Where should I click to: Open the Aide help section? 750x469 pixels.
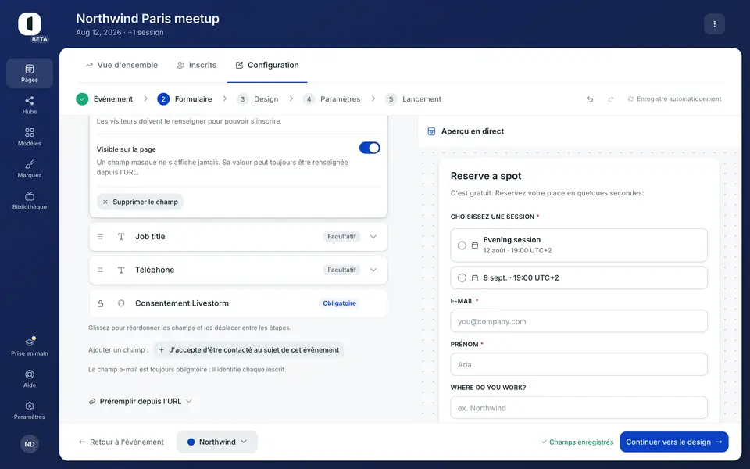pos(30,378)
